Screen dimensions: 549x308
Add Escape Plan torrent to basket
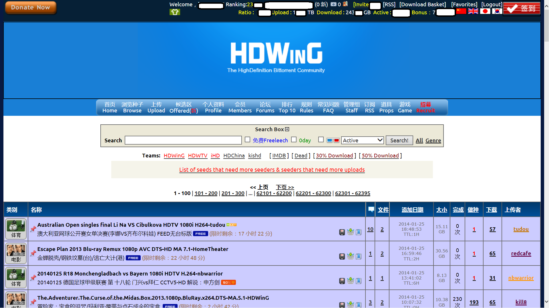(x=351, y=256)
